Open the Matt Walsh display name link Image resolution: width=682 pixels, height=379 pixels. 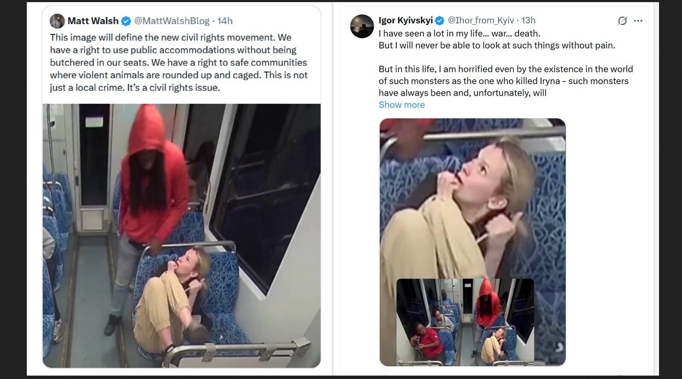(93, 21)
